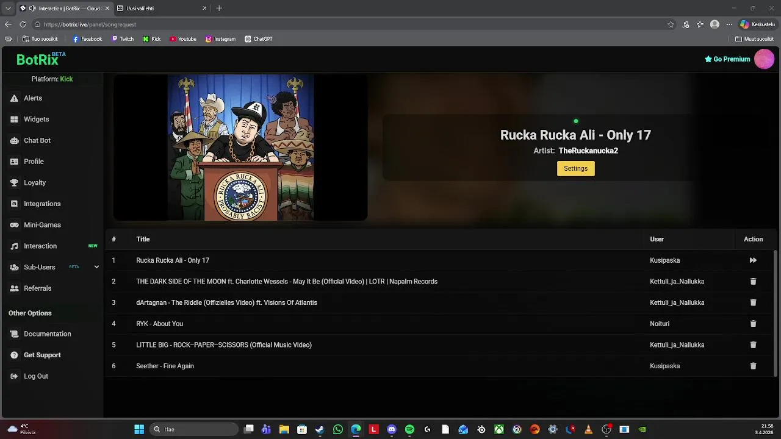Viewport: 781px width, 439px height.
Task: Click Go Premium in the header
Action: [x=727, y=59]
